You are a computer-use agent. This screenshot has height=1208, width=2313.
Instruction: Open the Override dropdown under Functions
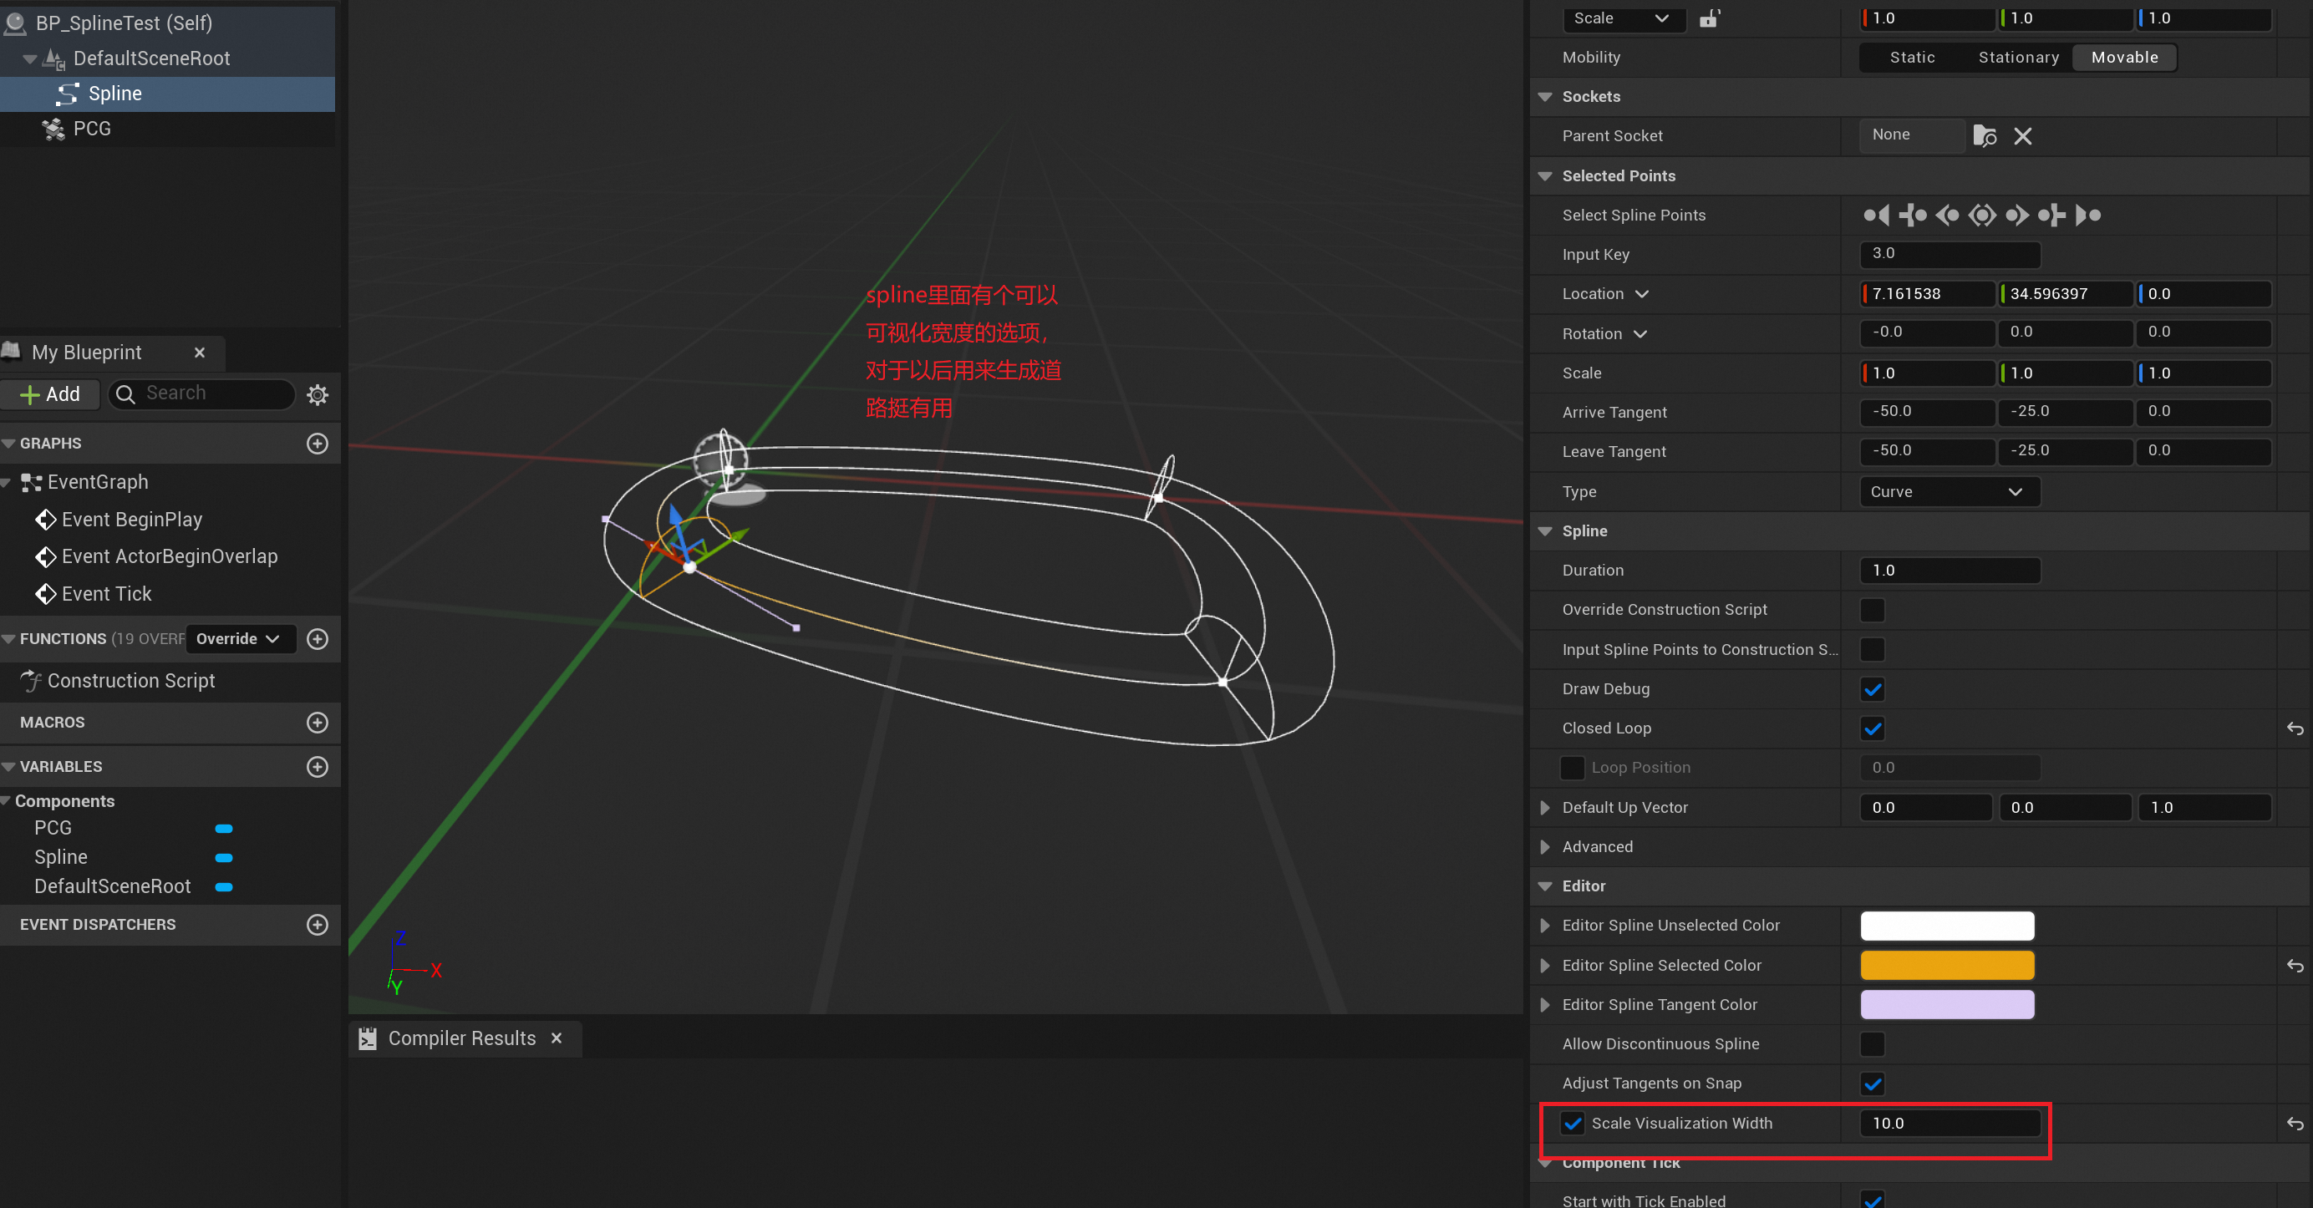pyautogui.click(x=238, y=638)
